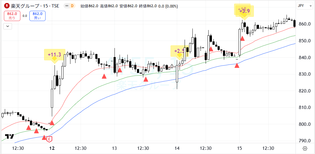This screenshot has height=154, width=315.
Task: Open the TradingView logo in chart corner
Action: (x=10, y=136)
